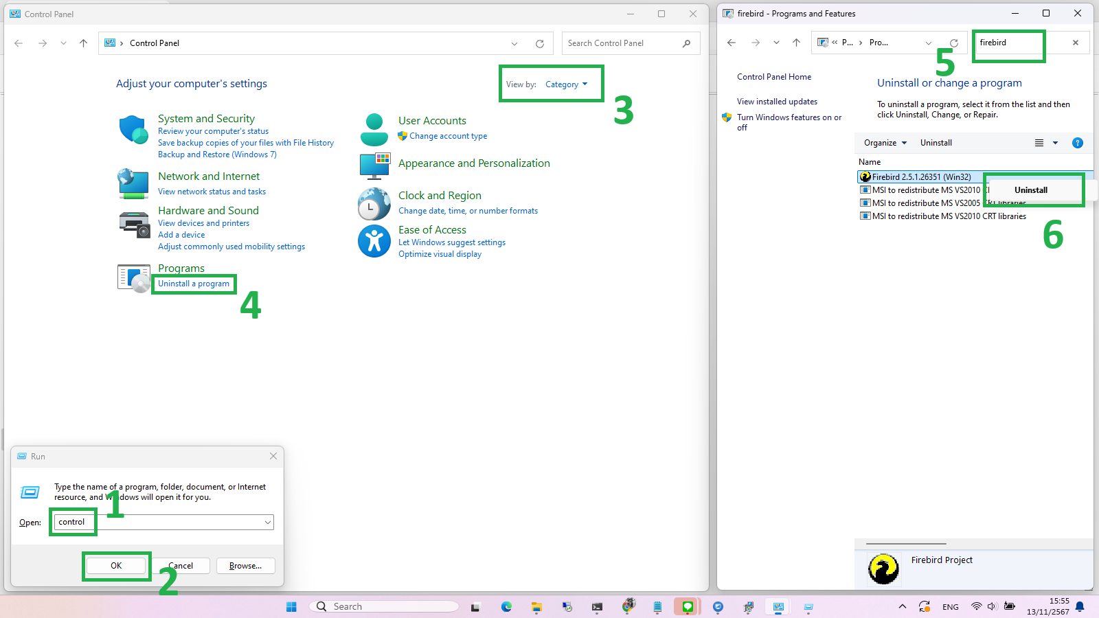Click the Programs category icon
Viewport: 1099px width, 618px height.
pyautogui.click(x=134, y=278)
